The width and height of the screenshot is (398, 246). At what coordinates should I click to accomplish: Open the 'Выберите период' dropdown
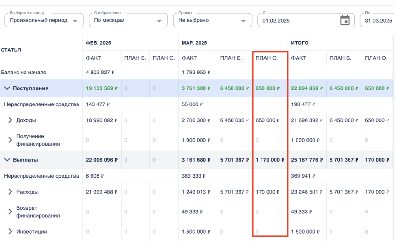click(x=44, y=20)
